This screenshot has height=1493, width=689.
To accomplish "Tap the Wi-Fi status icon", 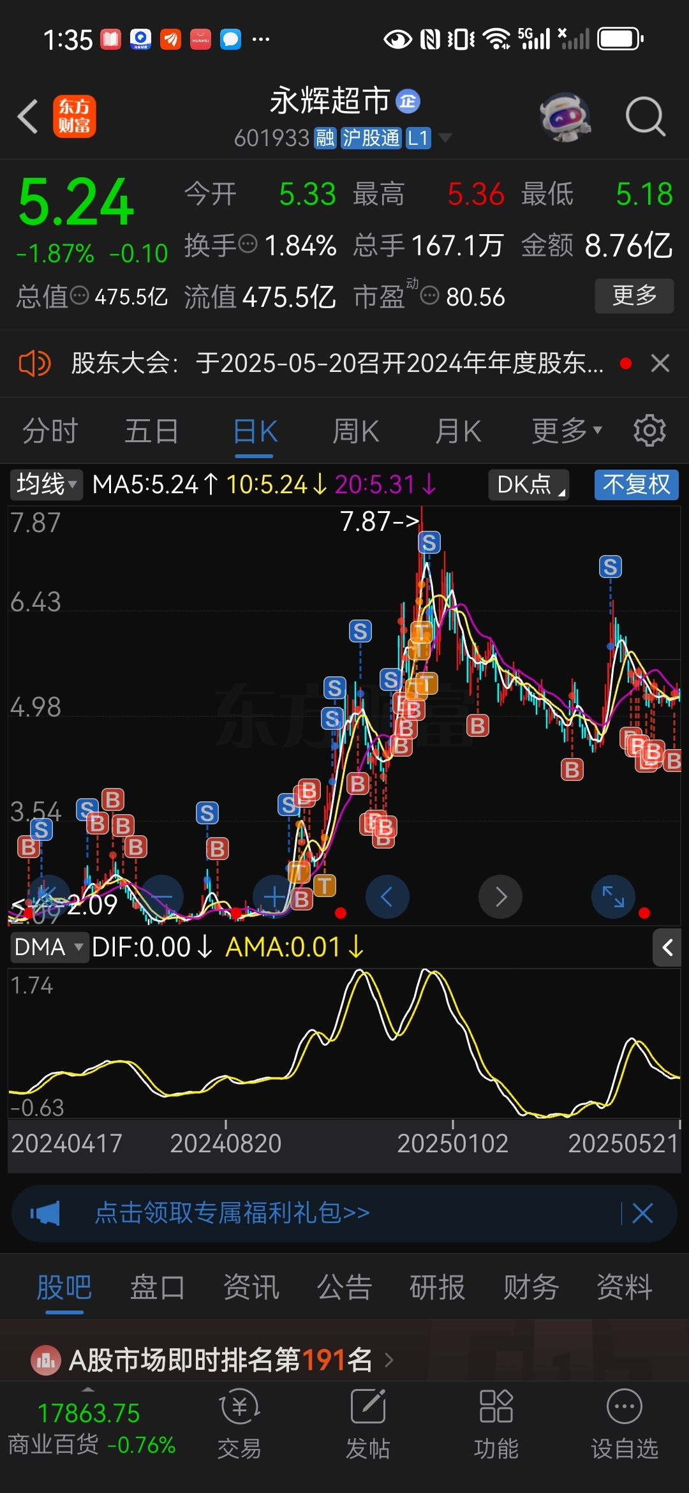I will coord(496,39).
